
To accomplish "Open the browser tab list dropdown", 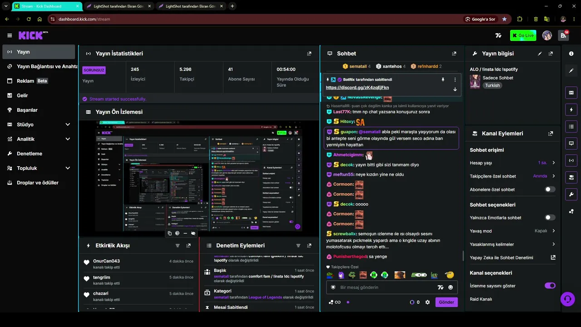I will (x=6, y=6).
